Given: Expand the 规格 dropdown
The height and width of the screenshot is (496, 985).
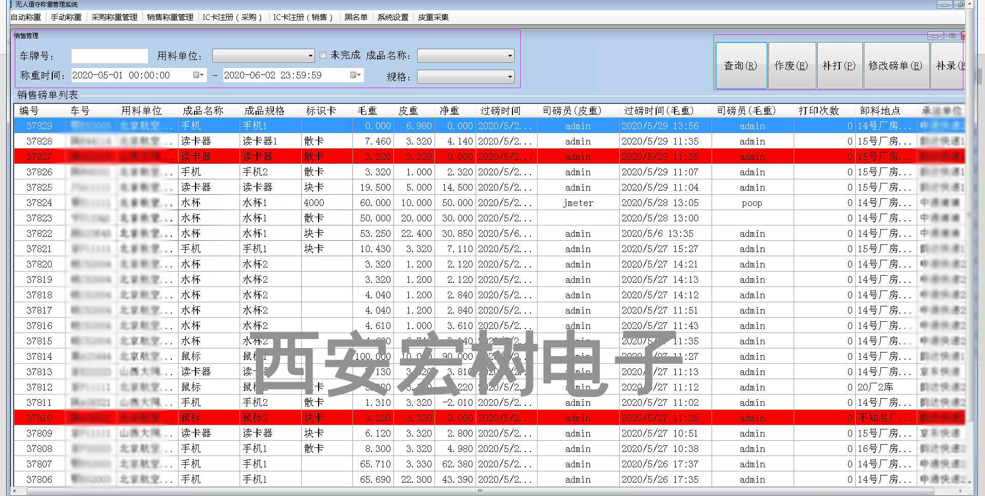Looking at the screenshot, I should (510, 77).
